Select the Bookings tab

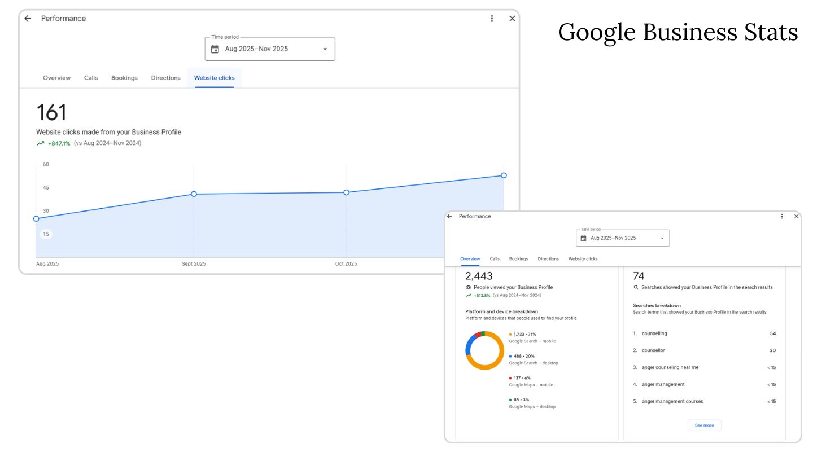(124, 77)
